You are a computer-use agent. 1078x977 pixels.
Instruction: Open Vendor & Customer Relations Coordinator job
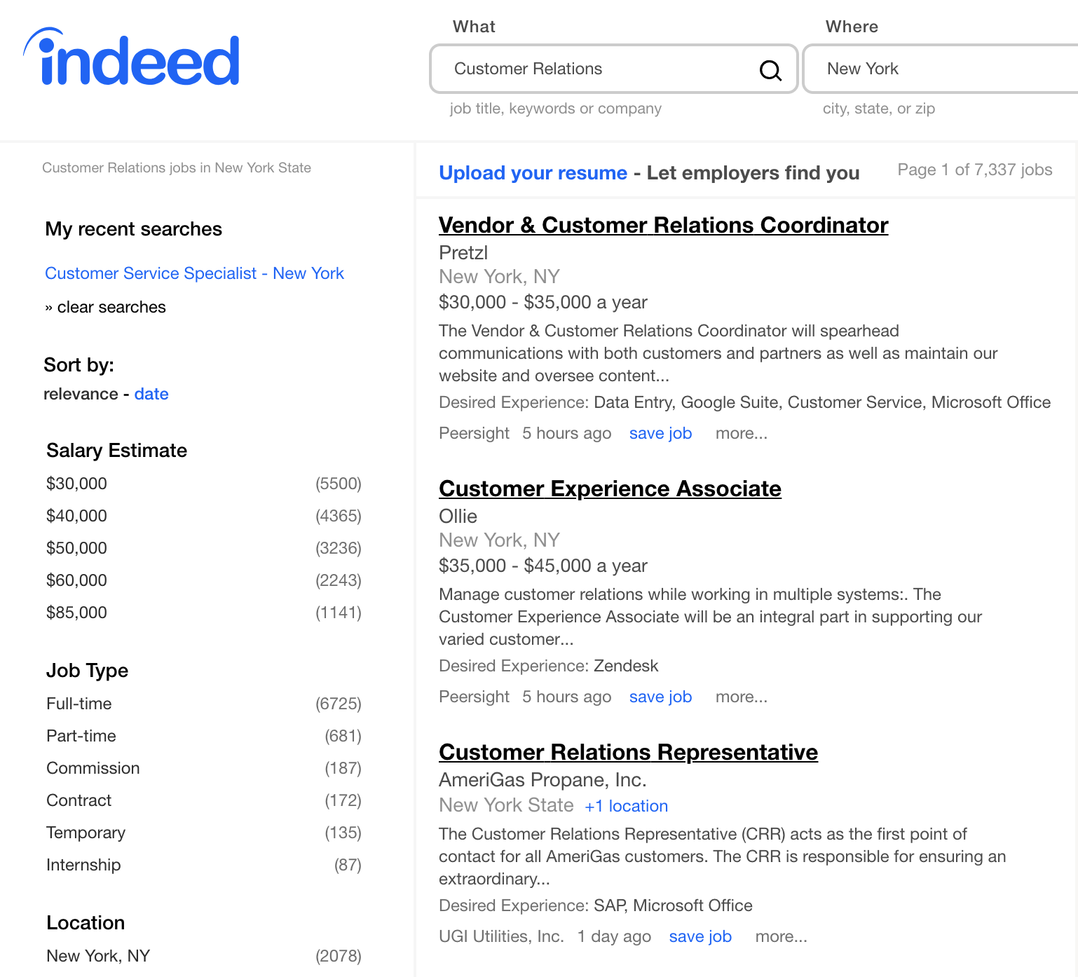pos(663,226)
